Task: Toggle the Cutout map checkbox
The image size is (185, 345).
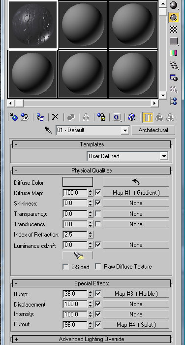Action: point(98,324)
